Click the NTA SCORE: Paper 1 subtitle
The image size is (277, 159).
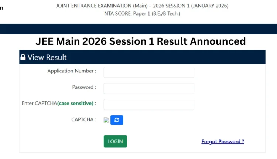click(x=142, y=14)
